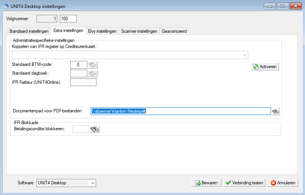305x195 pixels.
Task: Go to the Scanner instellingen tab
Action: [139, 31]
